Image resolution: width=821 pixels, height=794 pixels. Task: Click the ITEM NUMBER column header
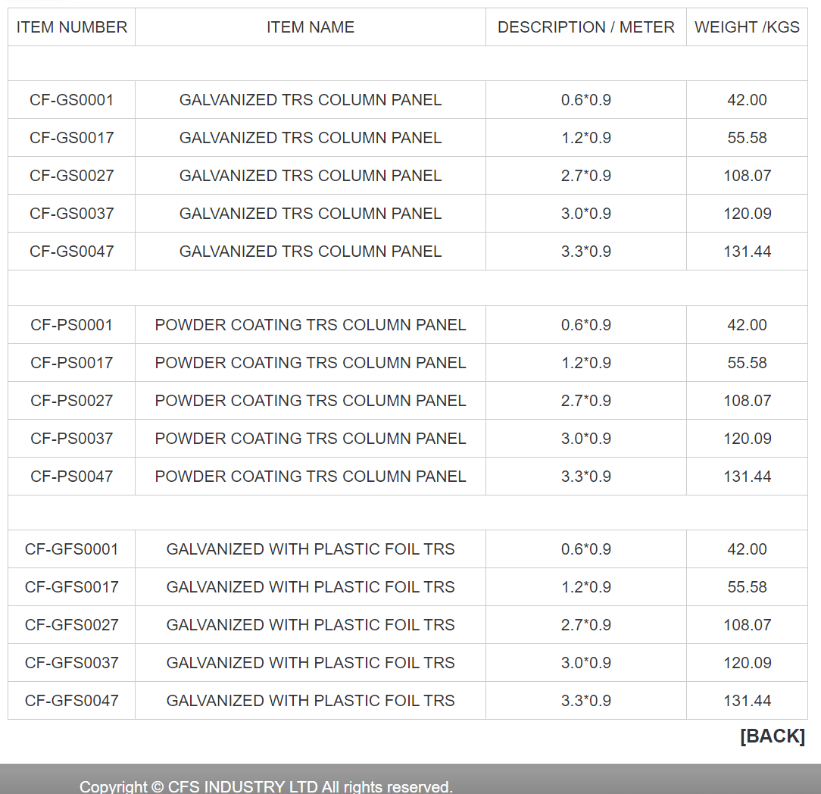pyautogui.click(x=72, y=27)
